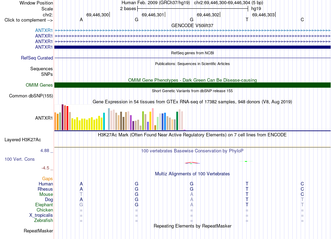Click the -4.5 PhyloP lower axis value
331x239 pixels.
(x=45, y=168)
